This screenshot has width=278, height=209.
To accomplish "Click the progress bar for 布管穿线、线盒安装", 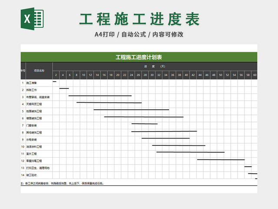I will pyautogui.click(x=100, y=96).
